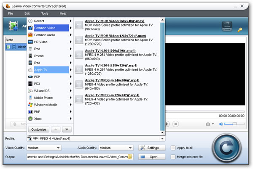Choose Apple TV MOV Video 960x540 profile
The width and height of the screenshot is (253, 169).
(115, 21)
